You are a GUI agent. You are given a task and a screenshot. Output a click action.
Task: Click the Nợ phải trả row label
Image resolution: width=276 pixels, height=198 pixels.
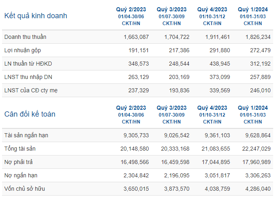[x=19, y=162]
